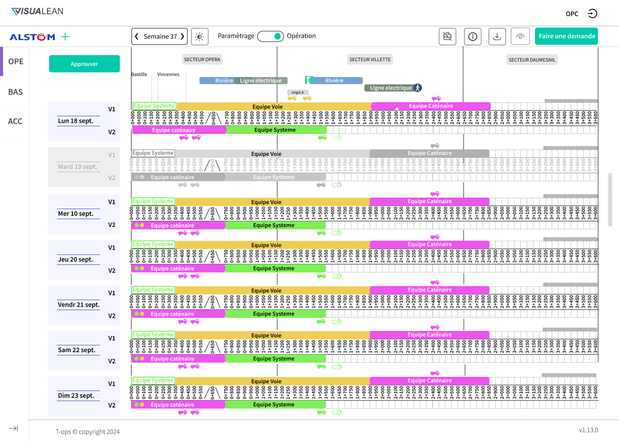The width and height of the screenshot is (619, 441).
Task: Expand the sidebar with arrow icon
Action: [14, 429]
